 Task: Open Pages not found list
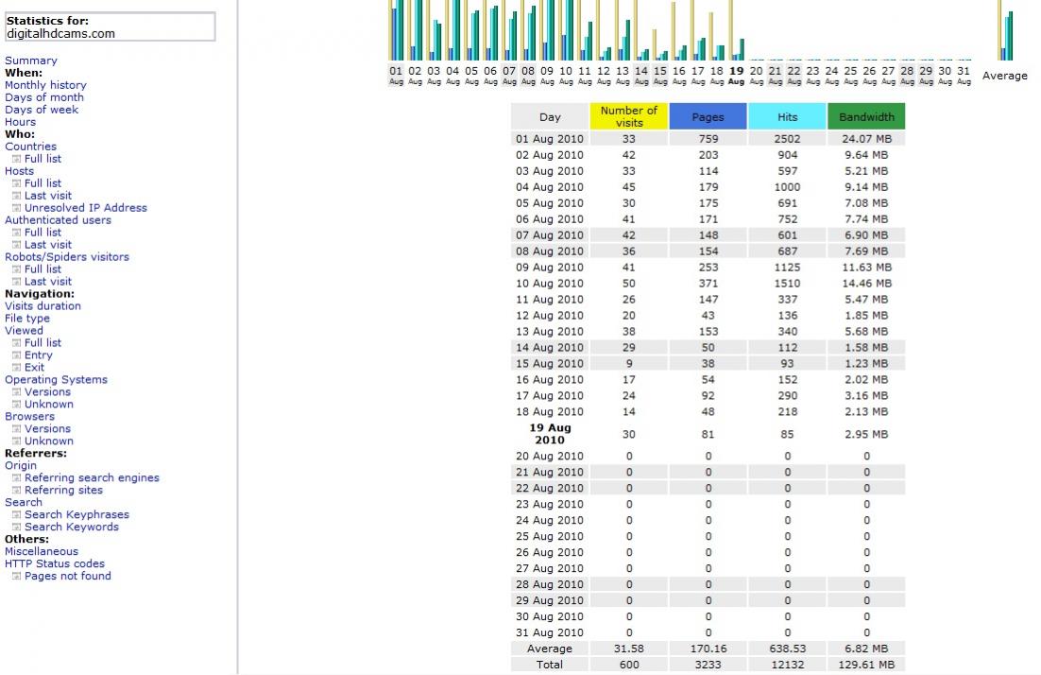(x=68, y=576)
